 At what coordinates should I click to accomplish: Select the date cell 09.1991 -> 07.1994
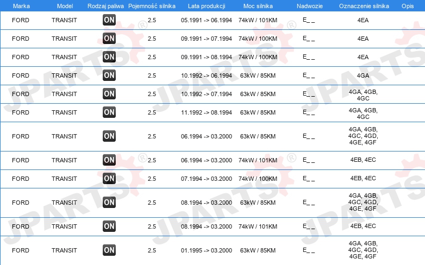(207, 39)
